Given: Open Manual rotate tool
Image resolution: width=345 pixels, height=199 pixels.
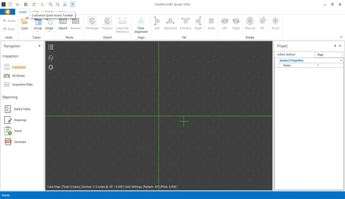Looking at the screenshot, I should 250,23.
